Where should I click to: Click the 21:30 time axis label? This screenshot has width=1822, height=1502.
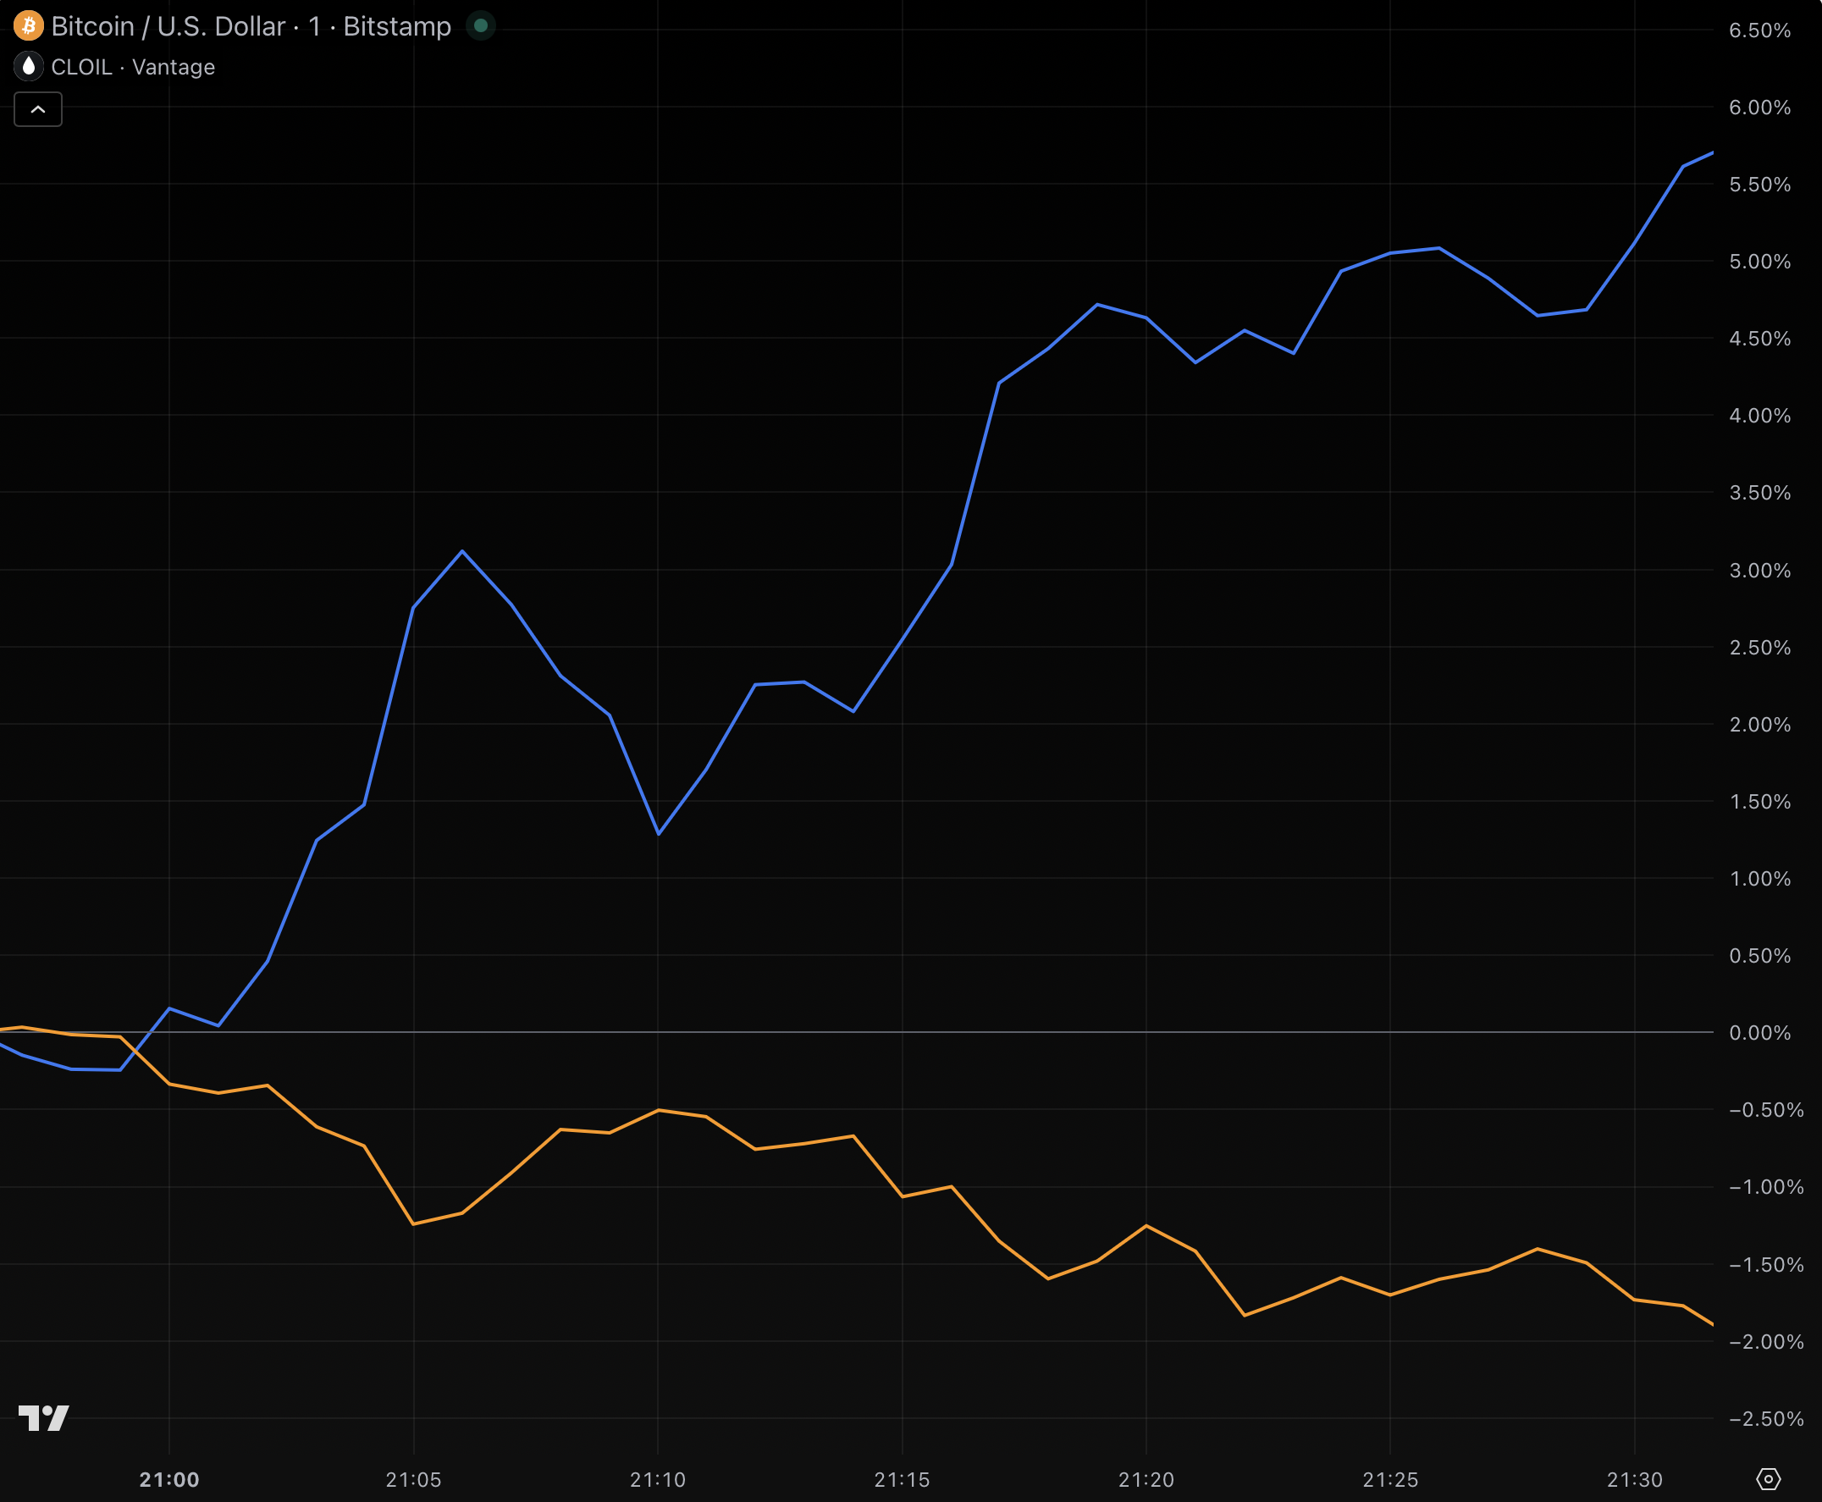[x=1634, y=1479]
